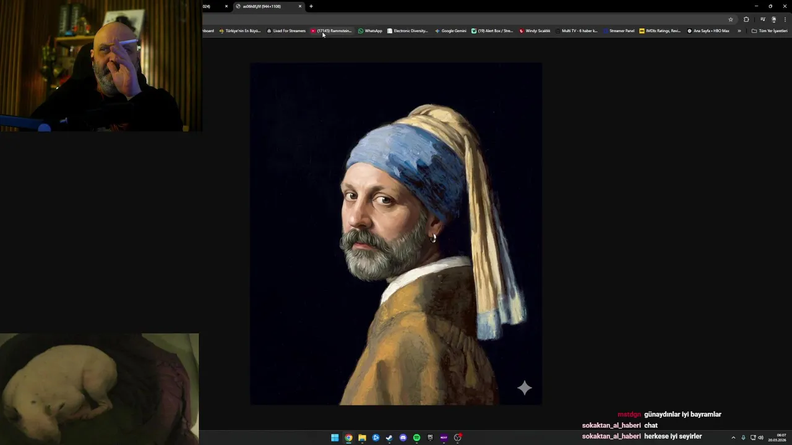
Task: Open the Windy: Sıcaklık bookmark
Action: tap(535, 31)
